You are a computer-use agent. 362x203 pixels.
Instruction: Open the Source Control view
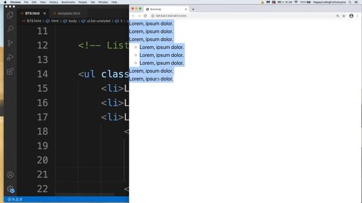coord(10,43)
